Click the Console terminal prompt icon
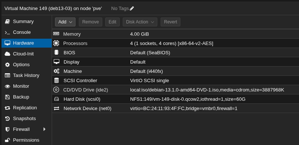This screenshot has height=145, width=299. (x=7, y=32)
